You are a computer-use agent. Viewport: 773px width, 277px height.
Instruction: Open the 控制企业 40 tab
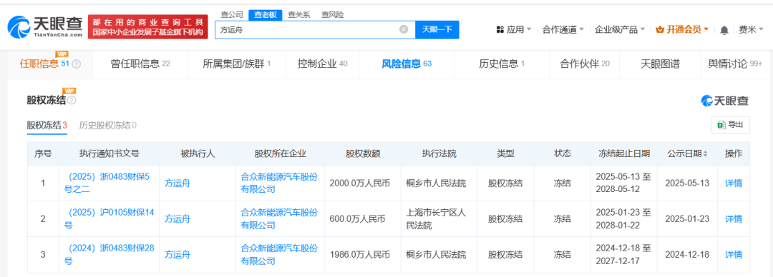(322, 64)
